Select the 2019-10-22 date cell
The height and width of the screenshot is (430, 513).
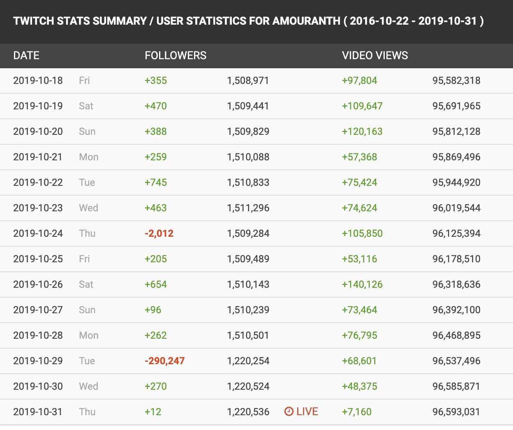[38, 183]
